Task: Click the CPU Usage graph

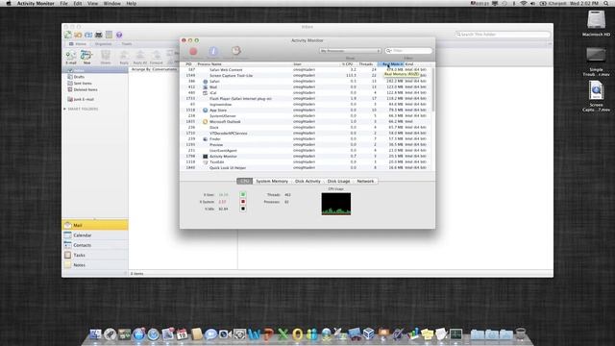Action: coord(336,204)
